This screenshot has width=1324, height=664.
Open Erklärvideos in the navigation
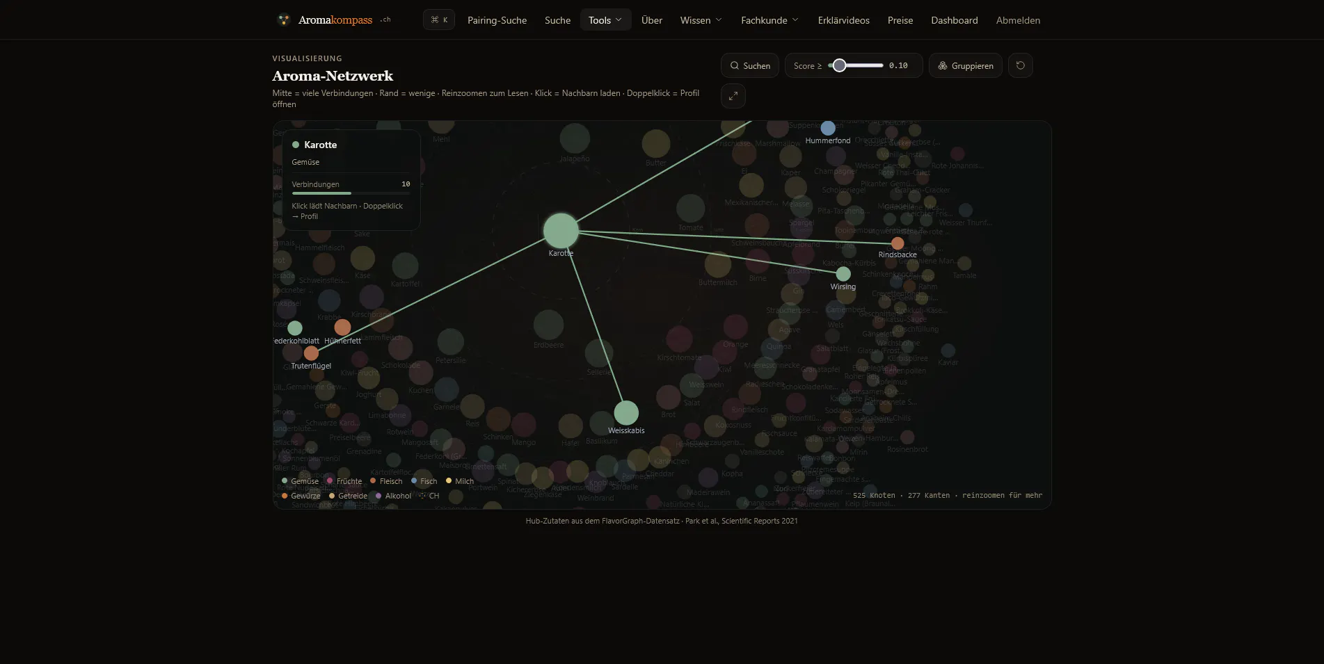(x=843, y=20)
